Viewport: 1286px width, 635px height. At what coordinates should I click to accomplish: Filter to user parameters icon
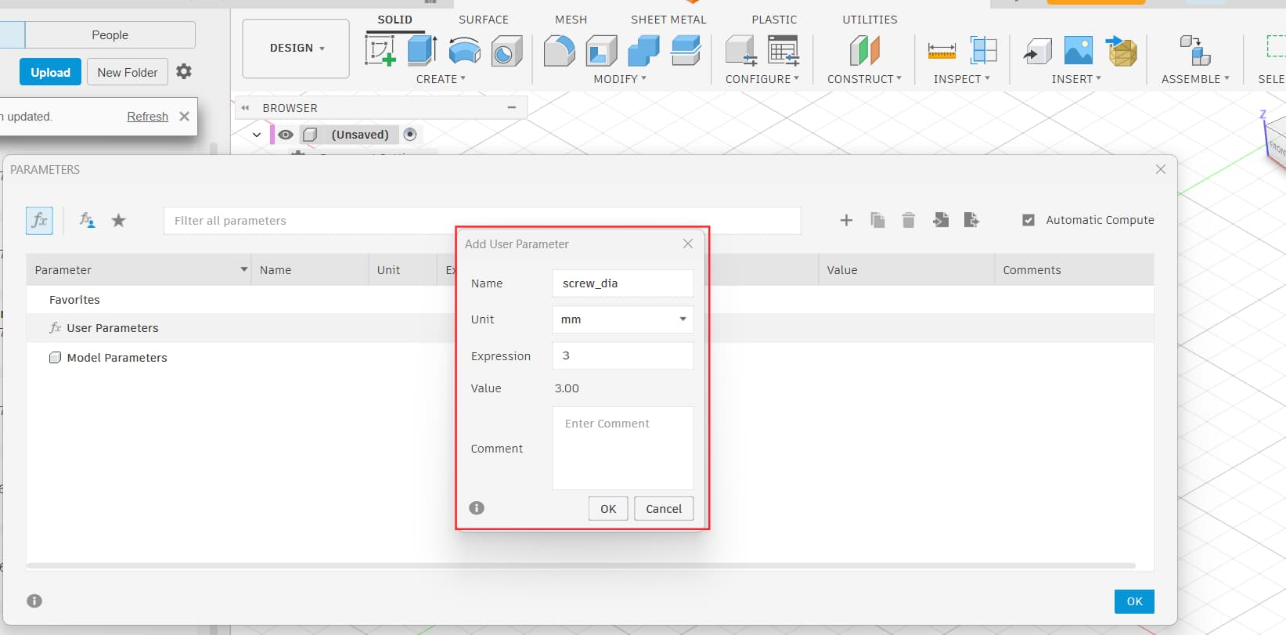tap(87, 221)
